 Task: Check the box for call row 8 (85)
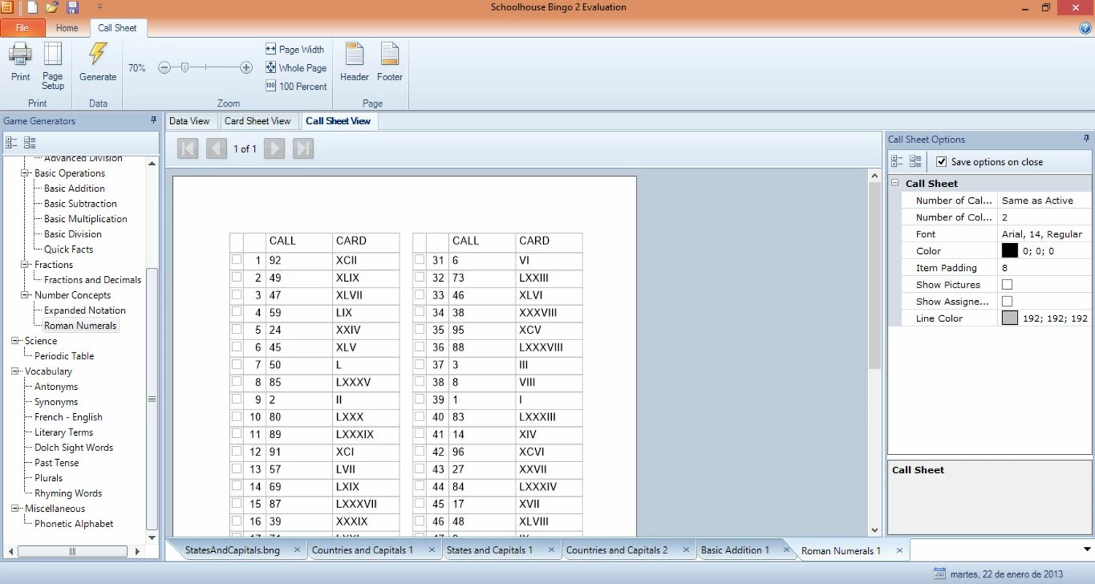(237, 381)
